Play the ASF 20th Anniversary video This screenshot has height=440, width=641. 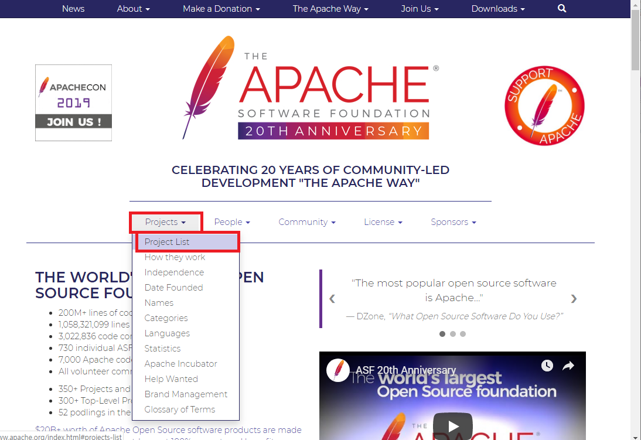click(x=452, y=426)
